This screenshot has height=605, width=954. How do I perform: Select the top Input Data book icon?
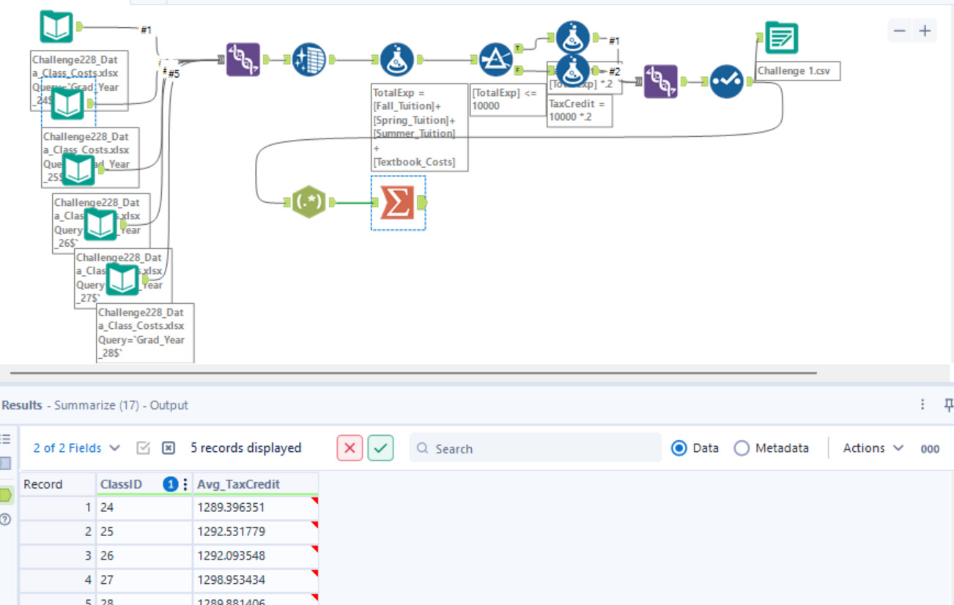(56, 27)
